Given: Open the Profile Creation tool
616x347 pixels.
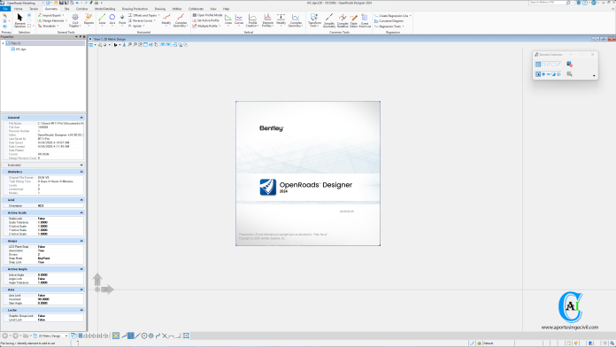Looking at the screenshot, I should click(252, 20).
